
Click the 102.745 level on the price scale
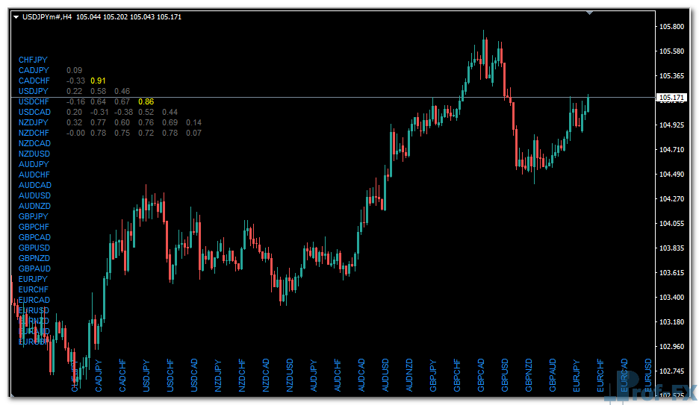672,371
